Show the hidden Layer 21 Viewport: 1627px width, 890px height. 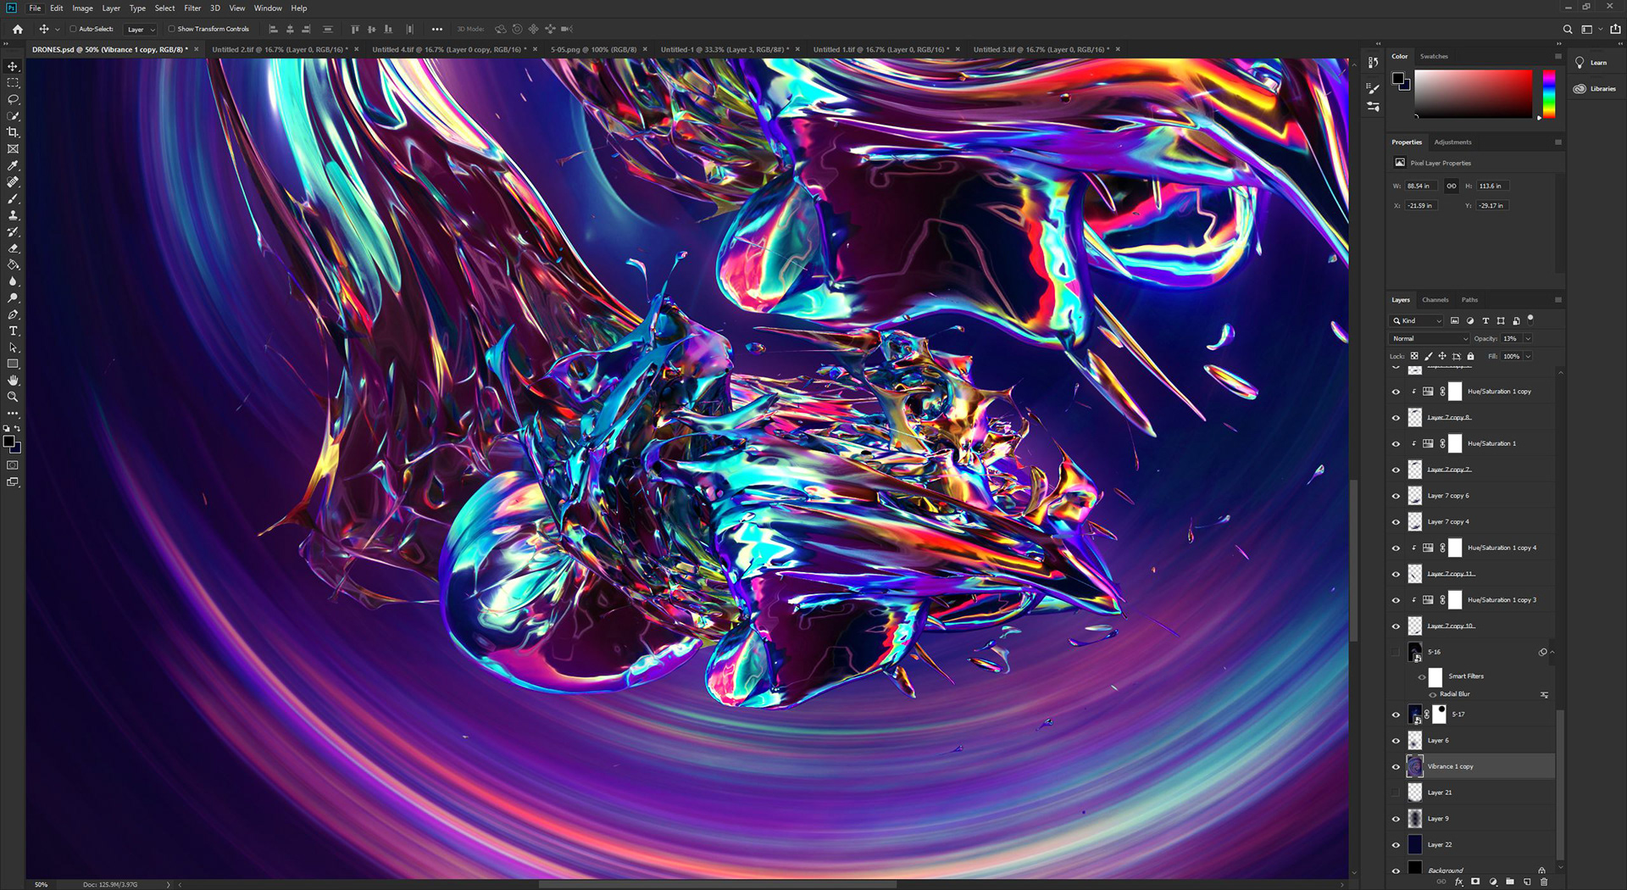(1396, 793)
